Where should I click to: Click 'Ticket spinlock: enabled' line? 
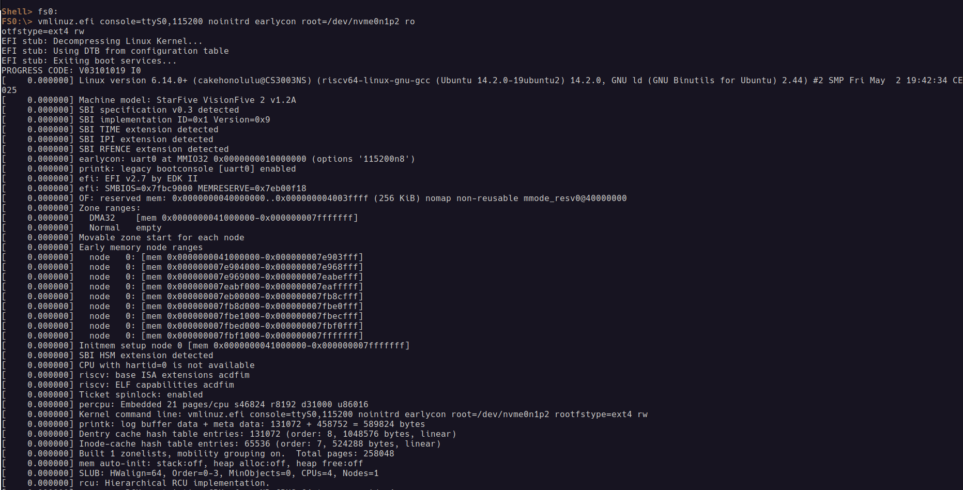tap(141, 394)
